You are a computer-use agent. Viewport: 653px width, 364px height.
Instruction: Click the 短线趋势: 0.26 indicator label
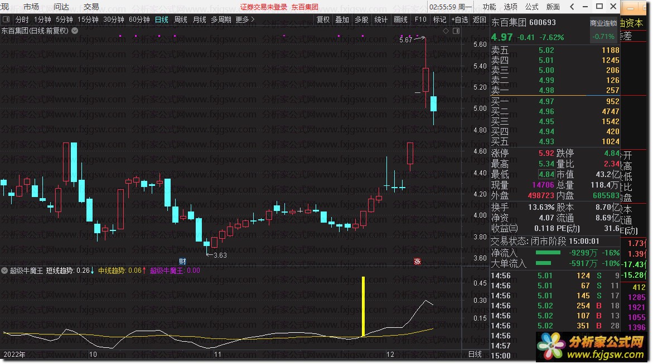tap(70, 270)
